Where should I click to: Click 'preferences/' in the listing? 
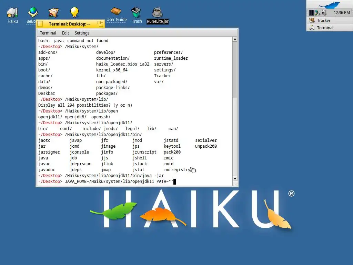coord(168,52)
